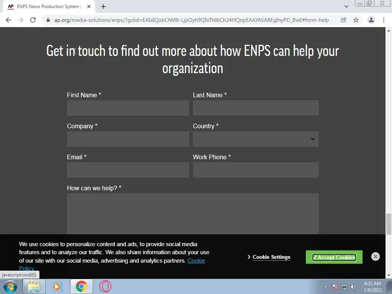Click the Last Name input field
This screenshot has height=294, width=392.
(x=256, y=108)
